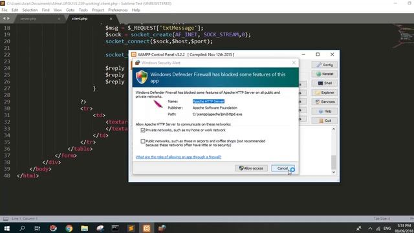
Task: Click the XAMPP log scroll-down arrow
Action: (334, 172)
